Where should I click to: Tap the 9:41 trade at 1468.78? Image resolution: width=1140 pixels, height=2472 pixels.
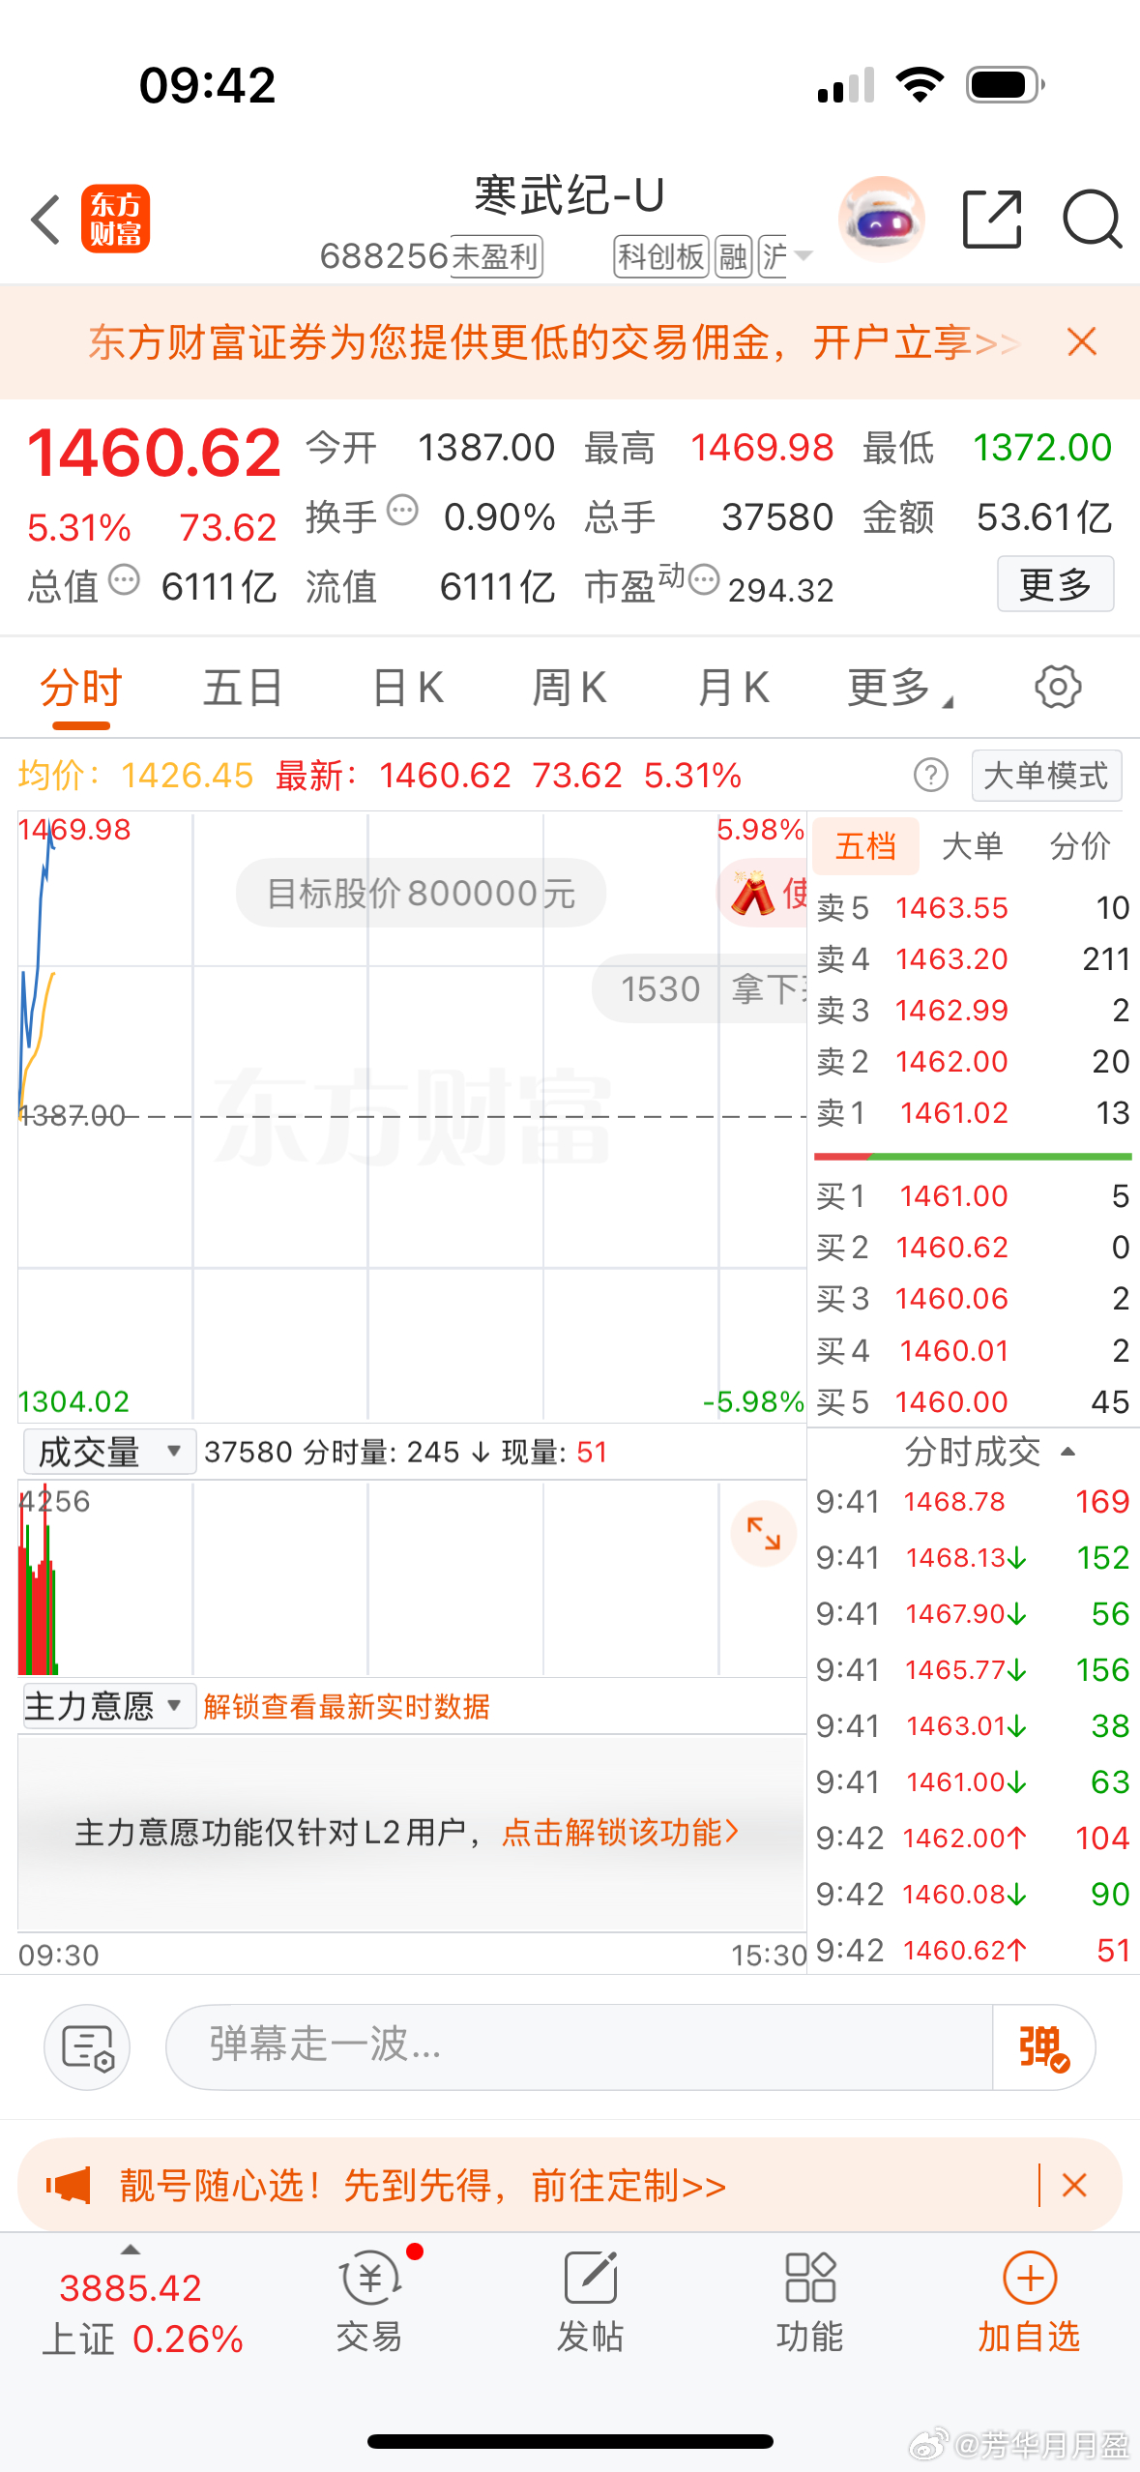(x=973, y=1501)
